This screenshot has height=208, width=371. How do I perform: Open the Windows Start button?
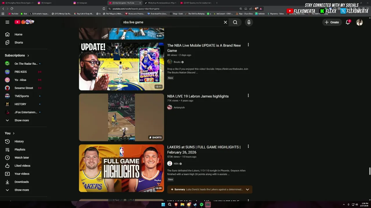[x=163, y=205]
